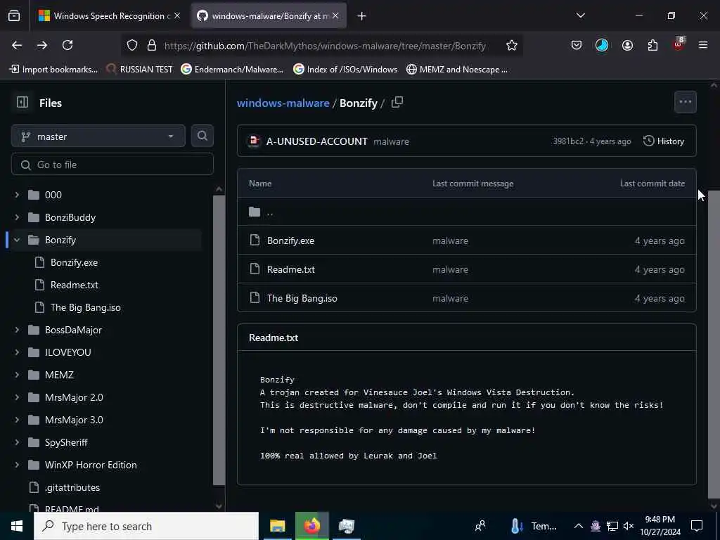The height and width of the screenshot is (540, 720).
Task: Click the A-UNUSED-ACCOUNT avatar
Action: tap(254, 141)
